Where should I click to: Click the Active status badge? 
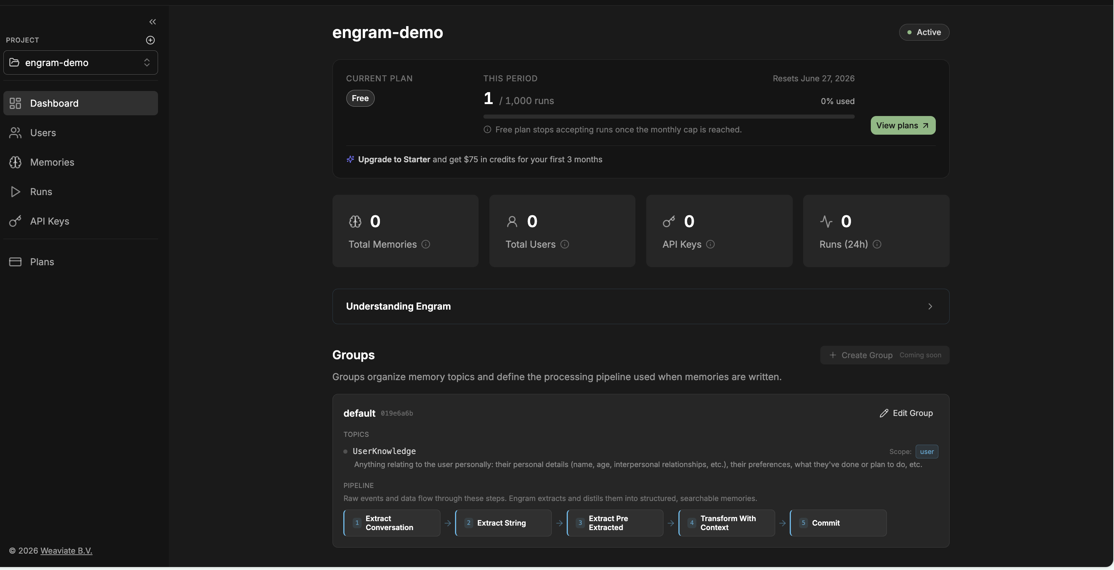[x=924, y=32]
